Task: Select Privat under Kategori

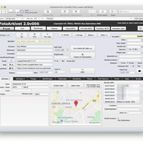Action: 128,63
